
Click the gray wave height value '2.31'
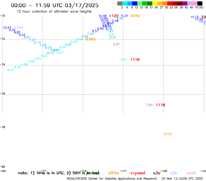click(x=113, y=37)
